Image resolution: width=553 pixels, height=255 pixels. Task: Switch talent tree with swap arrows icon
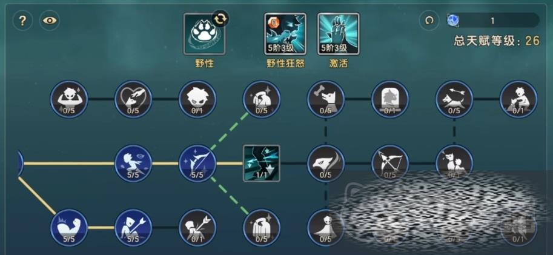(220, 19)
